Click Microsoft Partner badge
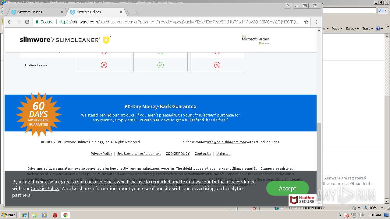390x219 pixels. pyautogui.click(x=255, y=40)
